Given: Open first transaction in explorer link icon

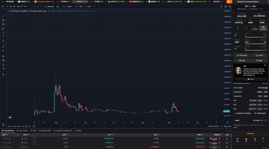Looking at the screenshot, I should pos(227,139).
